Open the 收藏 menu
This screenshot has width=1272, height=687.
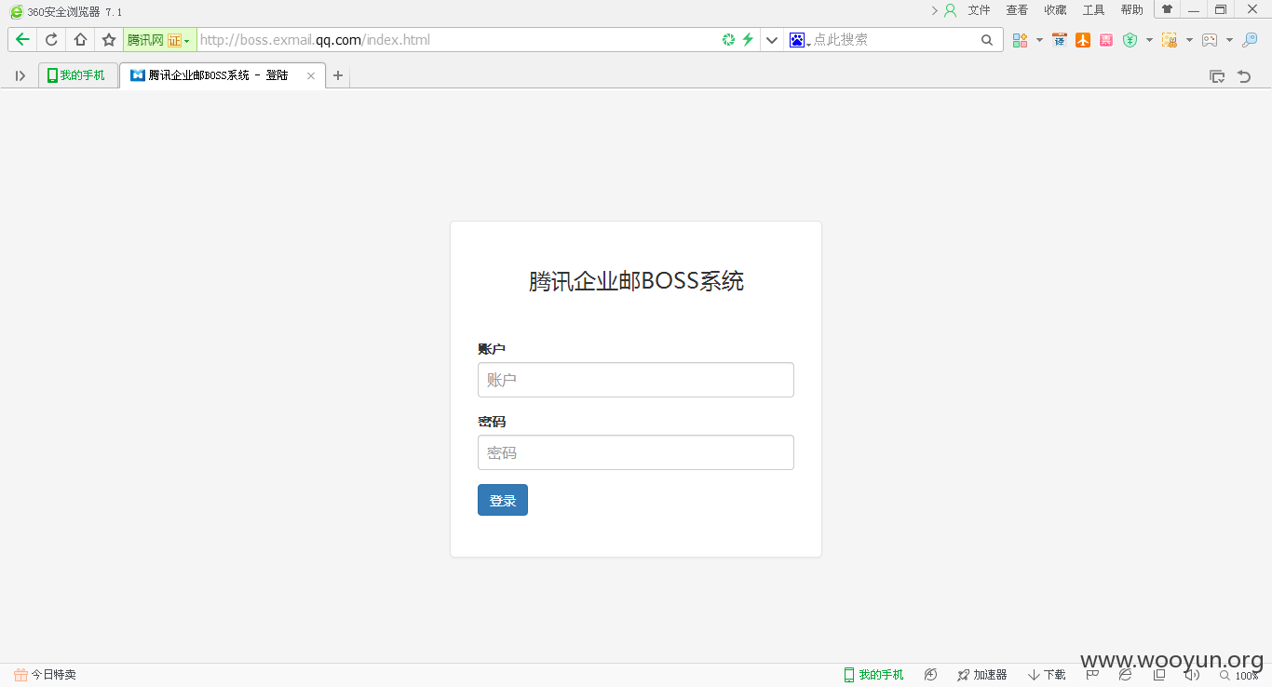click(1055, 10)
